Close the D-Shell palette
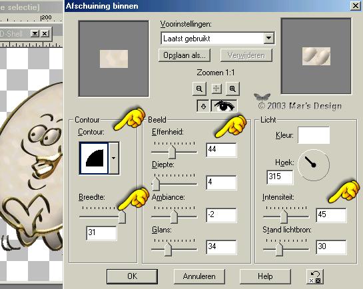This screenshot has height=289, width=363. (45, 34)
